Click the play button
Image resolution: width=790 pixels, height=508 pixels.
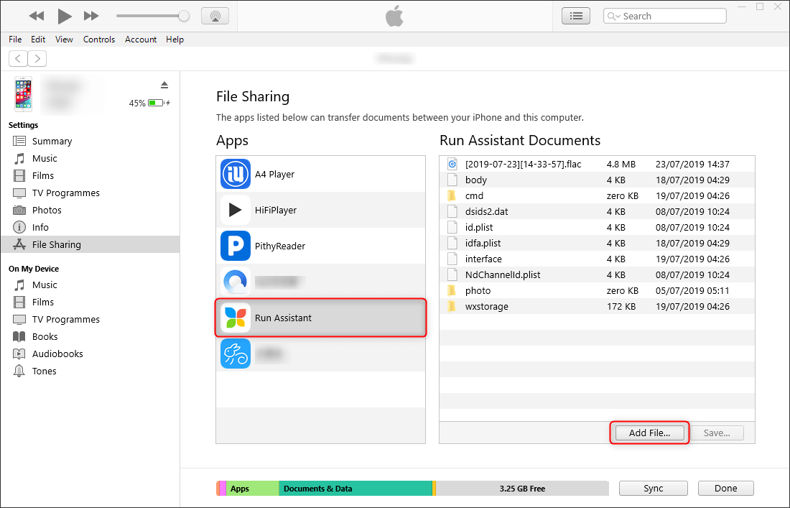coord(64,16)
